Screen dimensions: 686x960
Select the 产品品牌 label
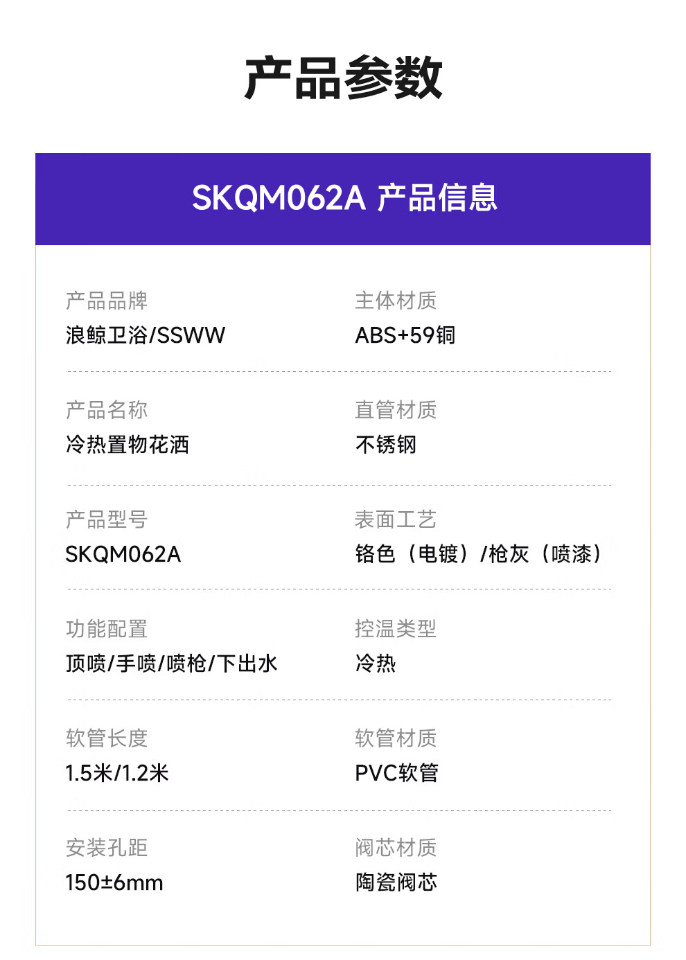coord(107,301)
